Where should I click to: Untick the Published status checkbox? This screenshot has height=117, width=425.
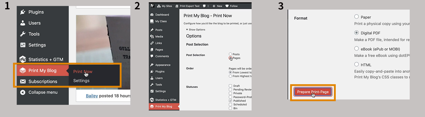click(x=231, y=101)
